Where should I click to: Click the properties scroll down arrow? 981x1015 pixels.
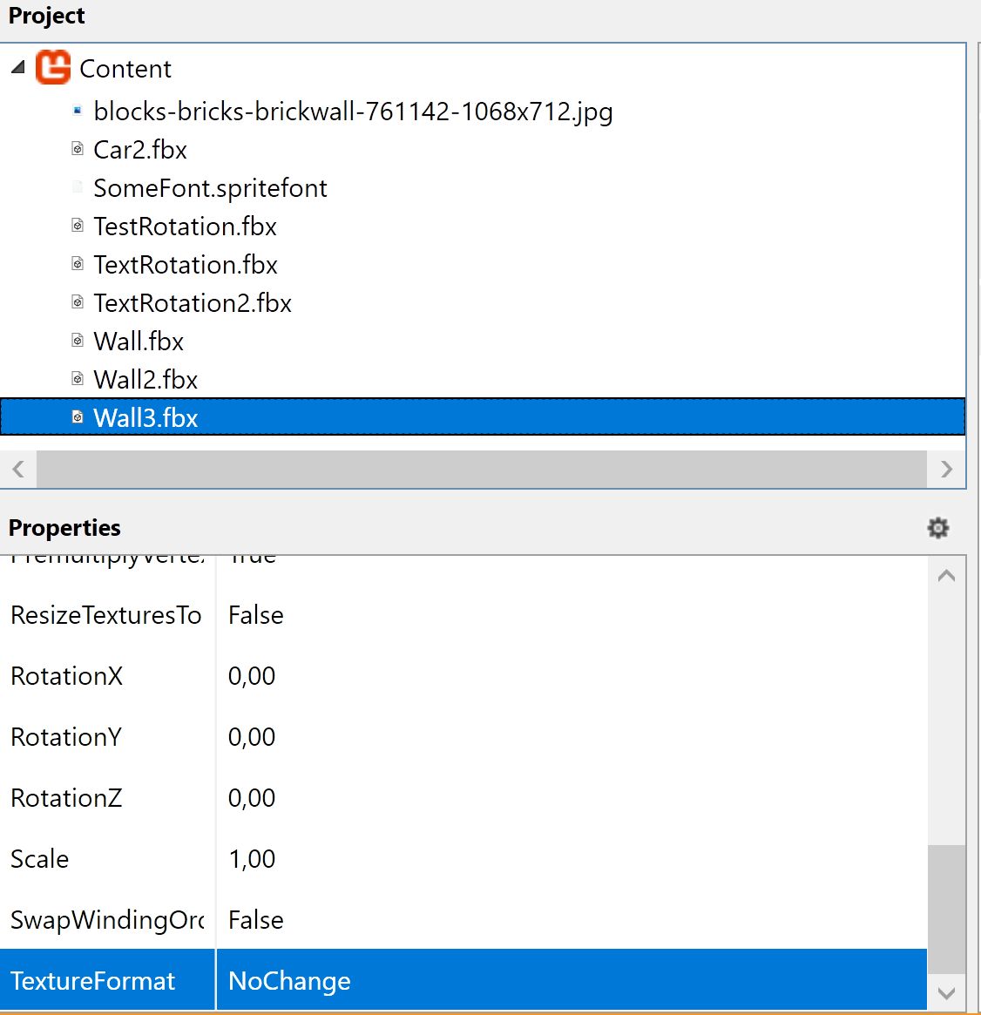tap(946, 992)
